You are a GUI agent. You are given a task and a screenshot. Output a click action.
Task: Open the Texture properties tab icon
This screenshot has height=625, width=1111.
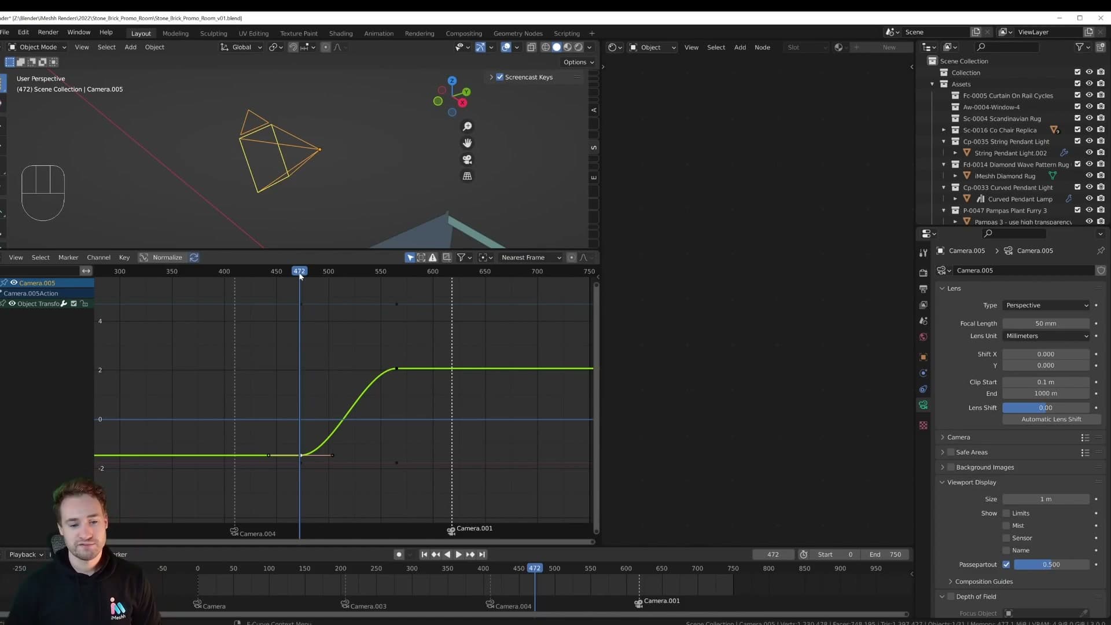(924, 425)
